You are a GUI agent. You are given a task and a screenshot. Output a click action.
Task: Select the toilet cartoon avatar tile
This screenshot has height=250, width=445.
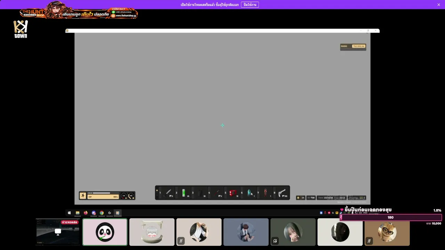[152, 232]
